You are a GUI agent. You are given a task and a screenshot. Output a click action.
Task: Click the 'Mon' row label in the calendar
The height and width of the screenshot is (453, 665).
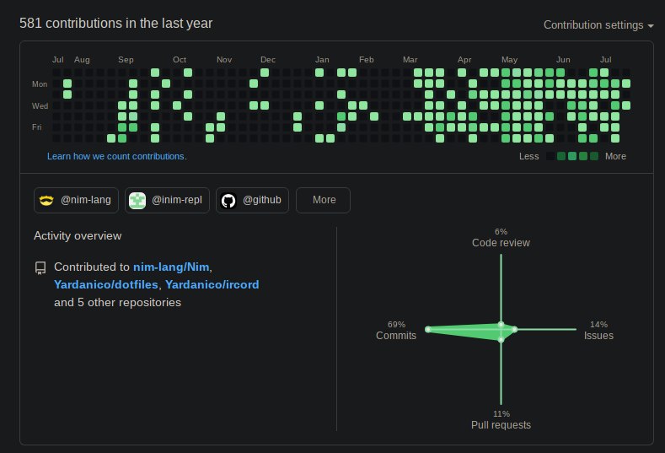click(40, 84)
